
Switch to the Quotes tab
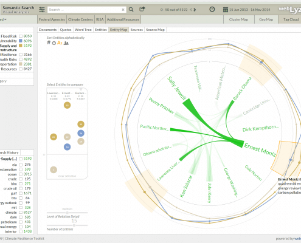[66, 30]
